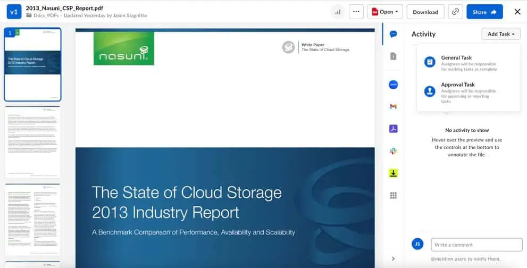Open the more options ellipsis menu
The height and width of the screenshot is (268, 527).
click(x=356, y=12)
